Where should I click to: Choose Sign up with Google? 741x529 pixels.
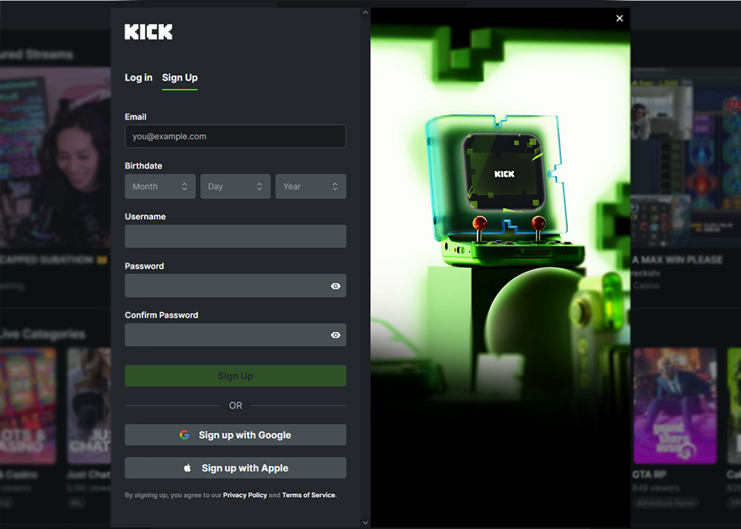[x=235, y=435]
